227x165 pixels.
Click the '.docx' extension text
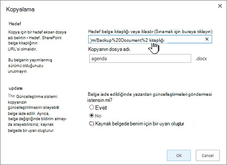[201, 59]
